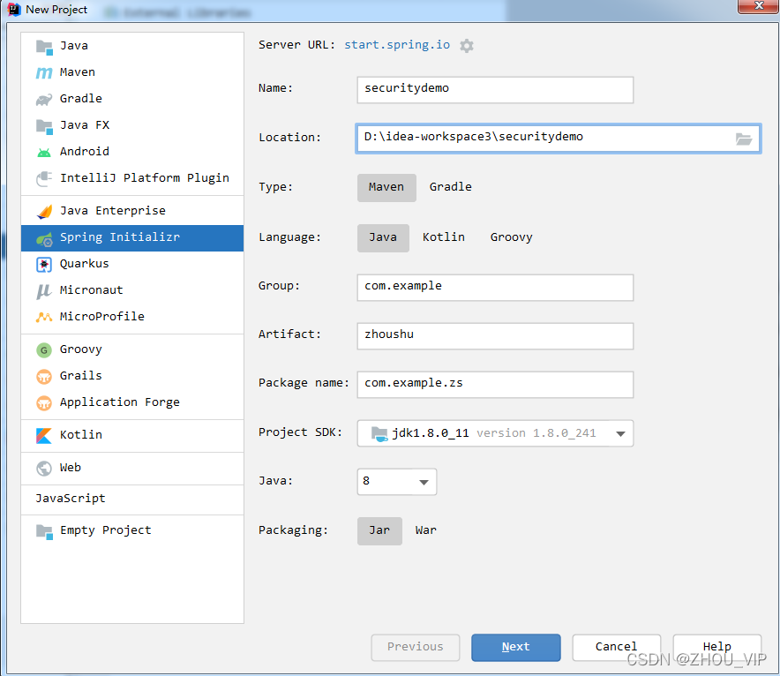
Task: Click the Groovy green G icon
Action: [44, 350]
